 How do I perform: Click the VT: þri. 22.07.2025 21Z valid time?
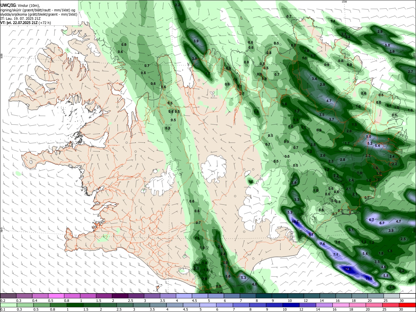coord(19,23)
